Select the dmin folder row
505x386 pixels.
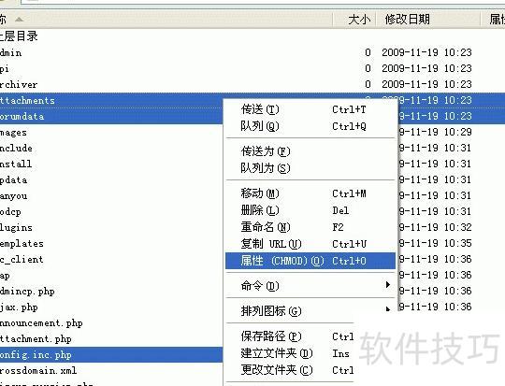click(x=252, y=52)
